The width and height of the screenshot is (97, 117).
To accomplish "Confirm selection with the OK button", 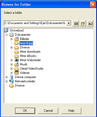I will 25,111.
